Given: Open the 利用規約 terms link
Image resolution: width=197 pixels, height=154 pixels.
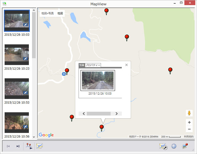Looking at the screenshot, I should (188, 136).
